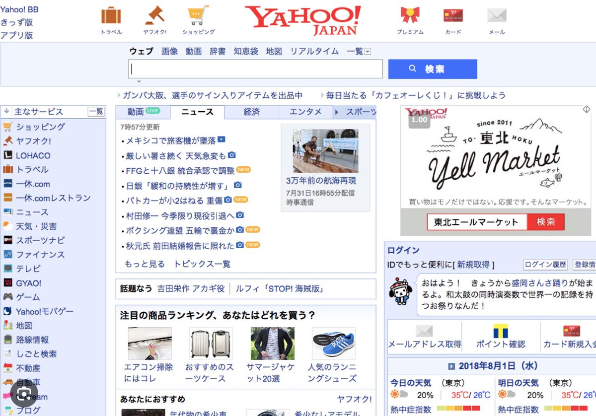Select the リアルタイム search category
Screen dimensions: 596x416
click(314, 51)
